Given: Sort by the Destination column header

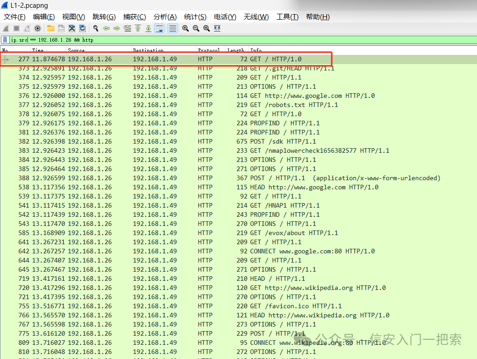Looking at the screenshot, I should tap(164, 50).
